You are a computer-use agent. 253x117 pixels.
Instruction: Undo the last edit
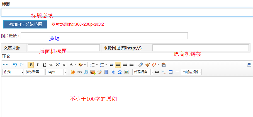(15, 65)
